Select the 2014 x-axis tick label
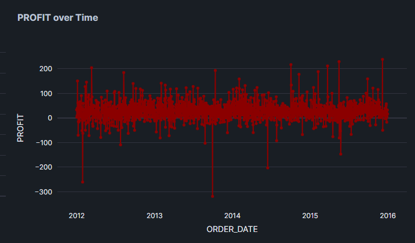 point(232,215)
